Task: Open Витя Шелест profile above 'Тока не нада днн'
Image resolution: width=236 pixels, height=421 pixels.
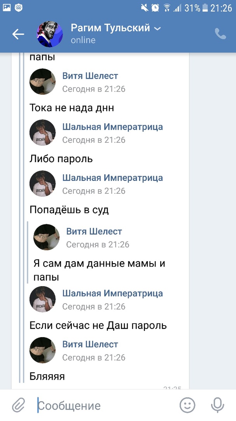Action: tap(43, 81)
